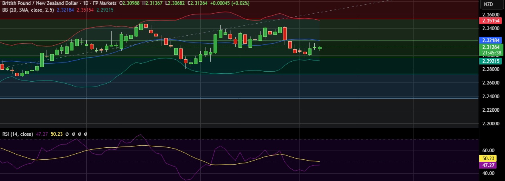Click the 2.36000 mark on the price scale
The width and height of the screenshot is (505, 181).
click(x=491, y=15)
